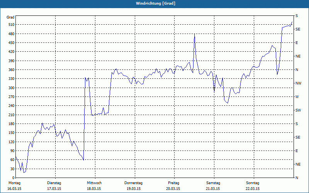309x193 pixels.
Task: Click the 480 y-axis value
Action: pos(12,34)
